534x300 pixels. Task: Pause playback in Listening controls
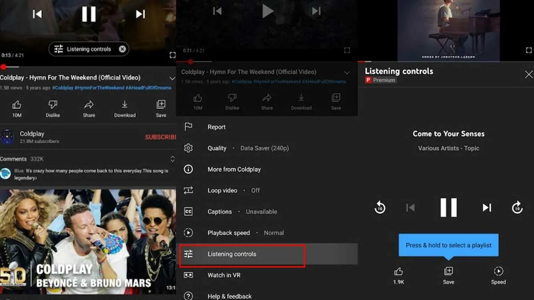tap(449, 207)
